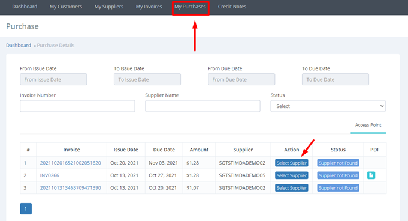Select page 1 in pagination
Image resolution: width=408 pixels, height=221 pixels.
26,209
